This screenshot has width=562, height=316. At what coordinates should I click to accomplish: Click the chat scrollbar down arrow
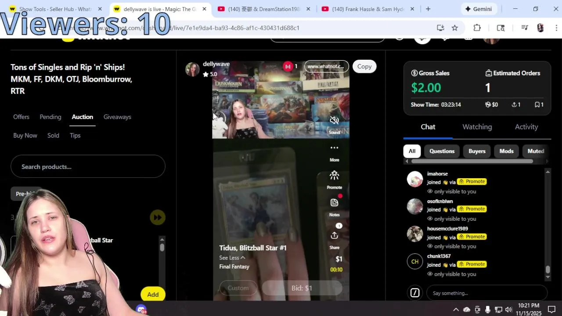point(548,277)
